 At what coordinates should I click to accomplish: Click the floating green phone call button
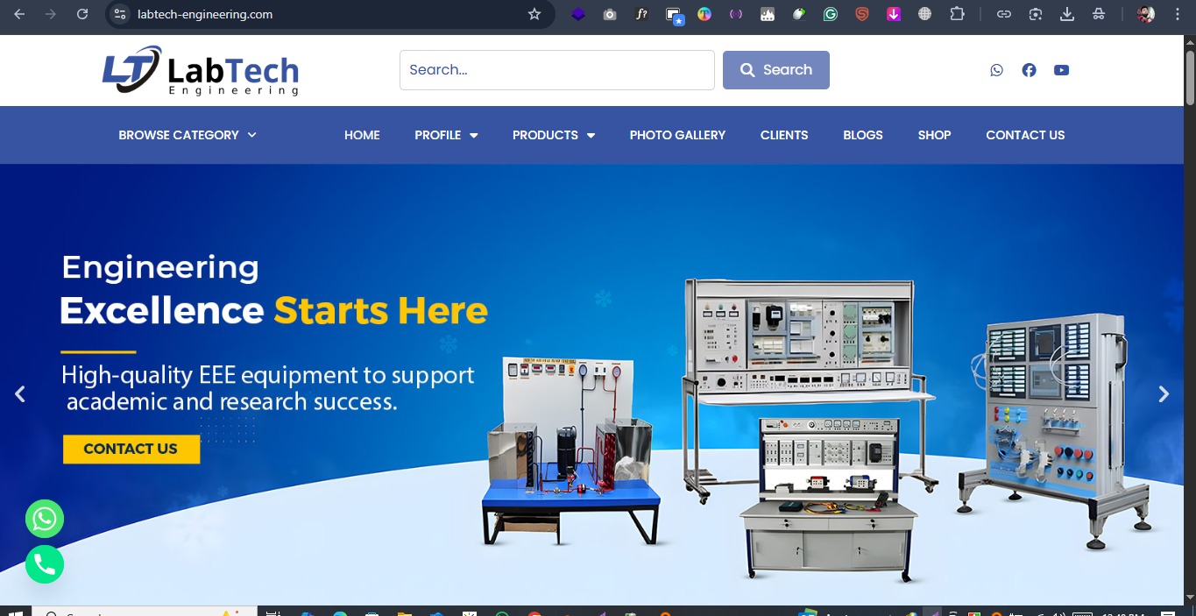click(45, 564)
